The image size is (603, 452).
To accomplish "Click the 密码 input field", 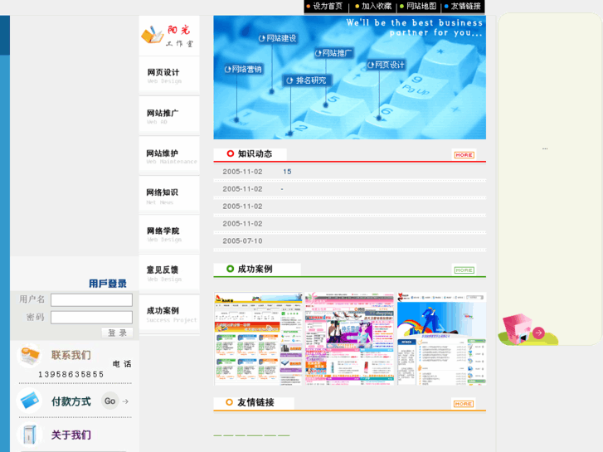I will pos(91,318).
